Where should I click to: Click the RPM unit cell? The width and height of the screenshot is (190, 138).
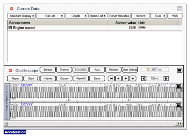pyautogui.click(x=142, y=27)
